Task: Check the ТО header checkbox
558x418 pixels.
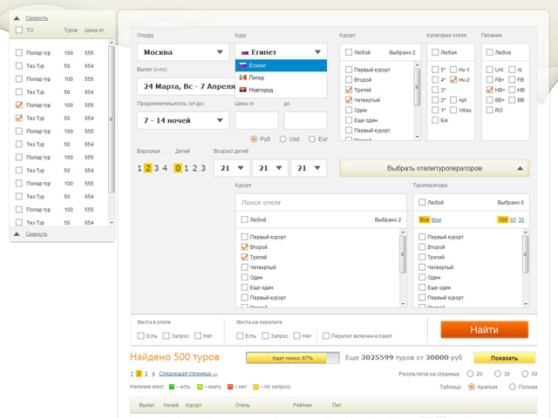Action: pos(19,30)
